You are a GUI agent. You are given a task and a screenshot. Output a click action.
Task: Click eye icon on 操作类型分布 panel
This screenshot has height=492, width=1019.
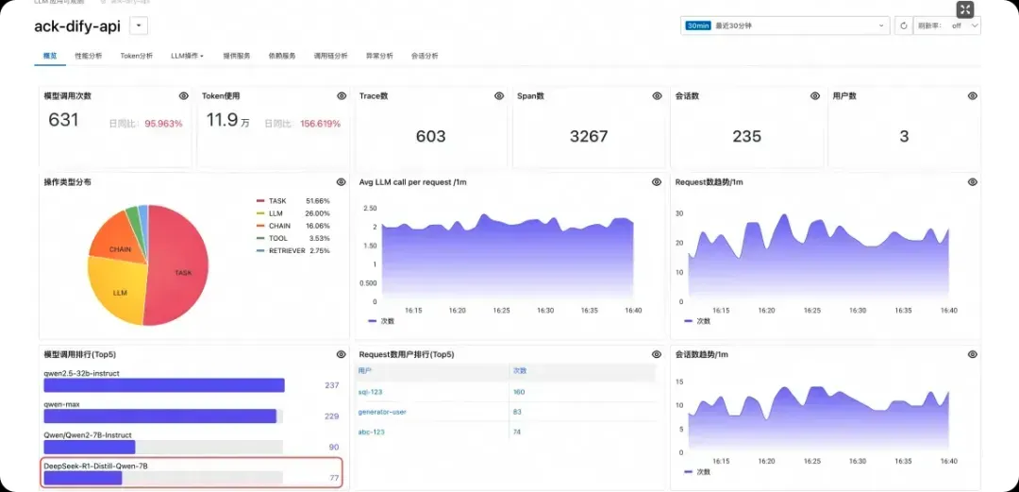[342, 182]
